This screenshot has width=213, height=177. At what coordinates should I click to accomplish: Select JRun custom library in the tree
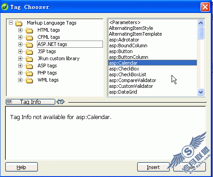pos(58,58)
